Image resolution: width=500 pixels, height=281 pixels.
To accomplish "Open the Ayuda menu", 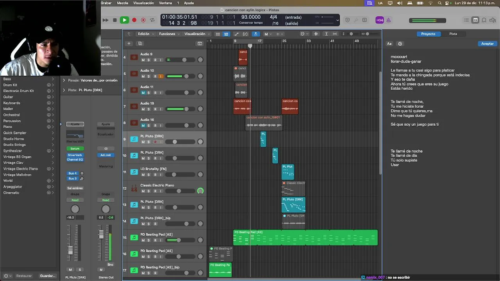I will click(189, 3).
